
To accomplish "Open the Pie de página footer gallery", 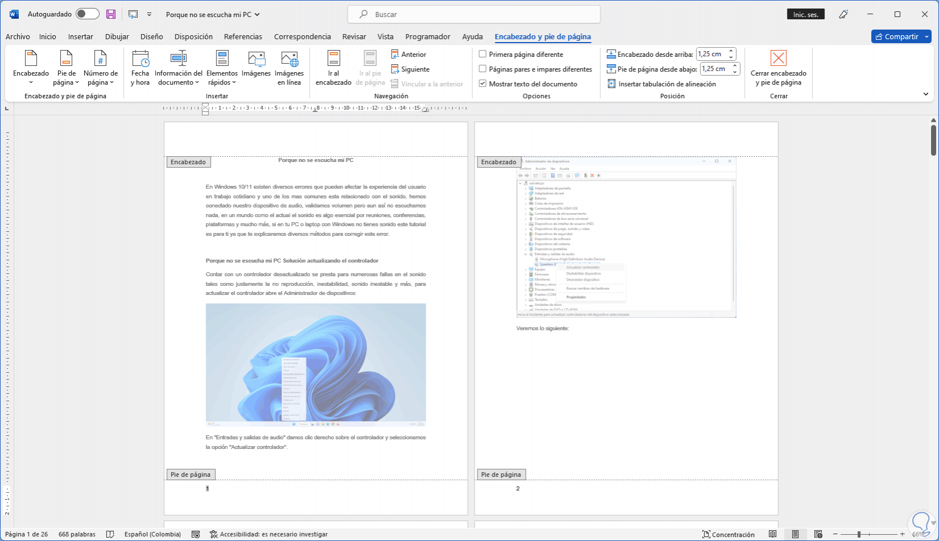I will (x=67, y=68).
